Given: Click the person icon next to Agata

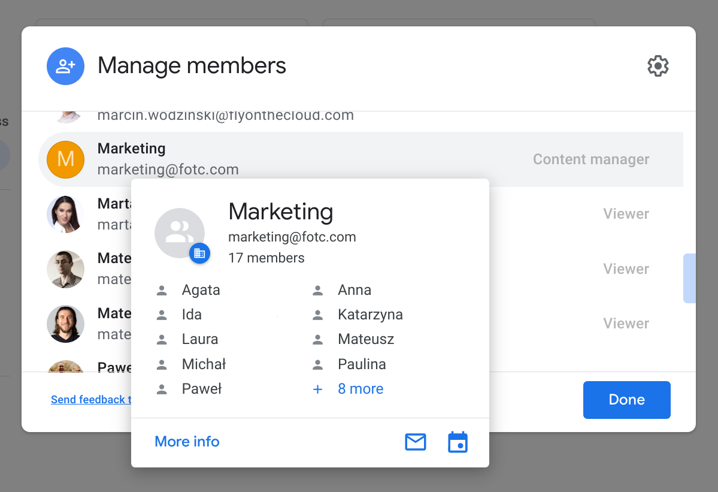Looking at the screenshot, I should click(x=162, y=289).
